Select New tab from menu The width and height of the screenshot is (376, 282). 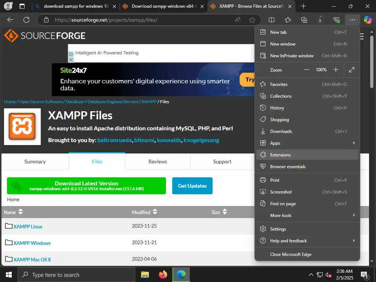(x=307, y=32)
